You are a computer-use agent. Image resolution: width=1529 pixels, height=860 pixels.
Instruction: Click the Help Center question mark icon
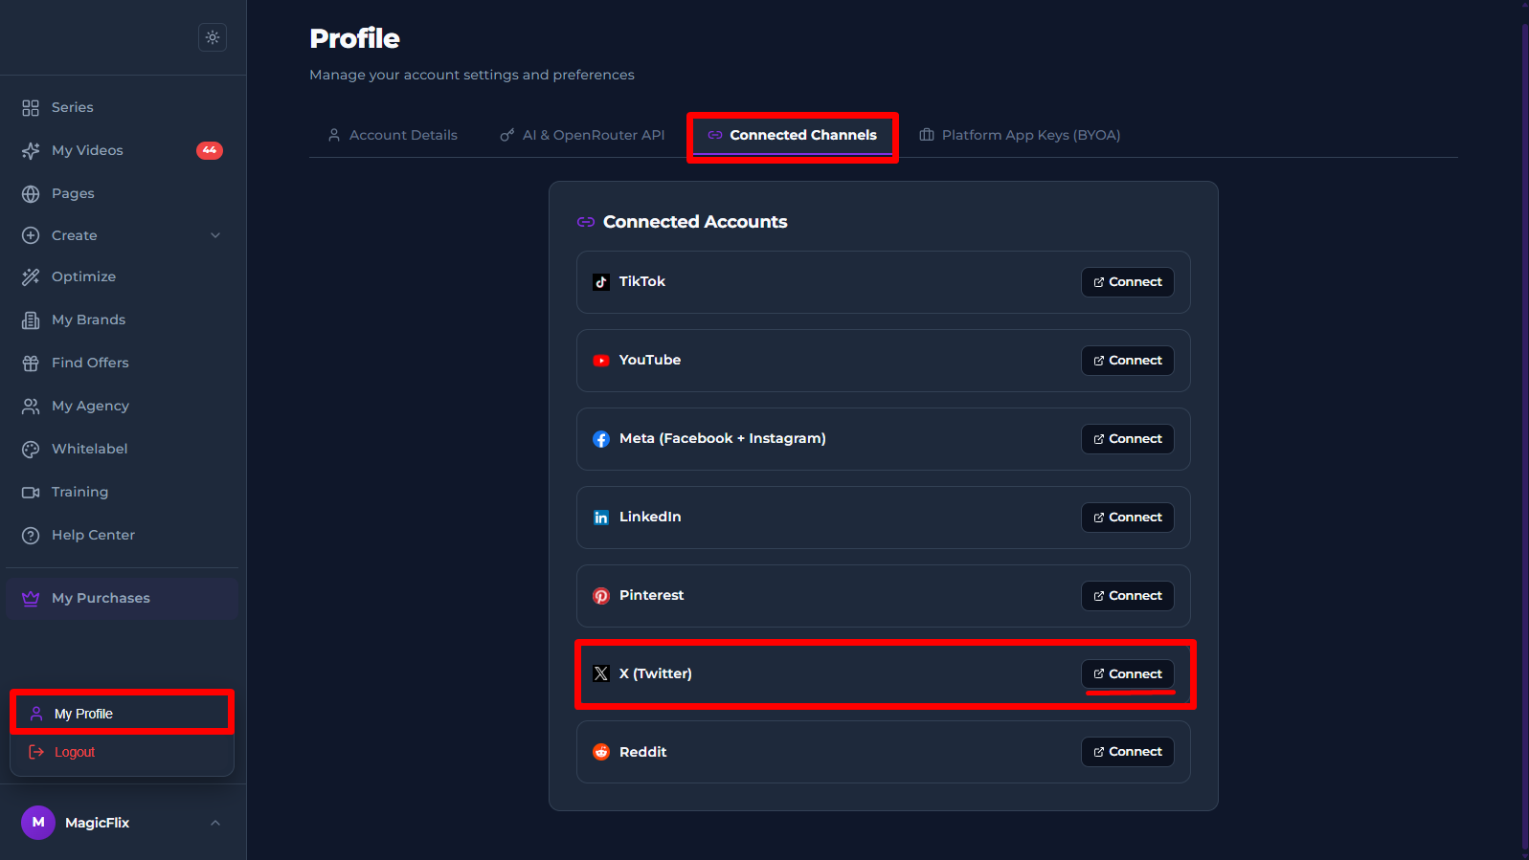(x=31, y=535)
